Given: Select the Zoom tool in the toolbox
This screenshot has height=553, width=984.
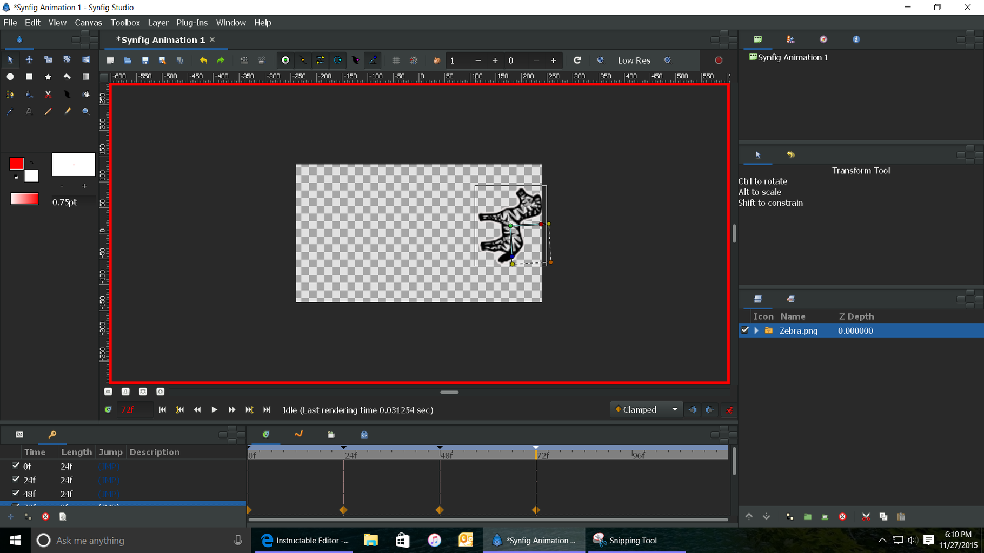Looking at the screenshot, I should pyautogui.click(x=85, y=112).
